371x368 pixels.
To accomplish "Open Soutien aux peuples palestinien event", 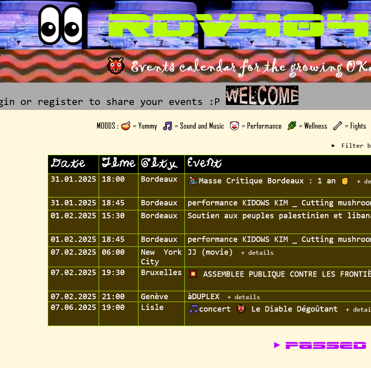I will (279, 216).
